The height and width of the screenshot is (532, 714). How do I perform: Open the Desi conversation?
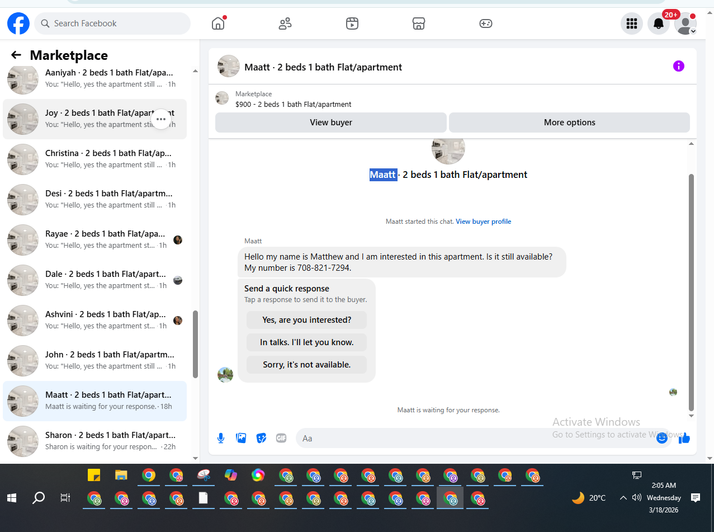[x=94, y=200]
